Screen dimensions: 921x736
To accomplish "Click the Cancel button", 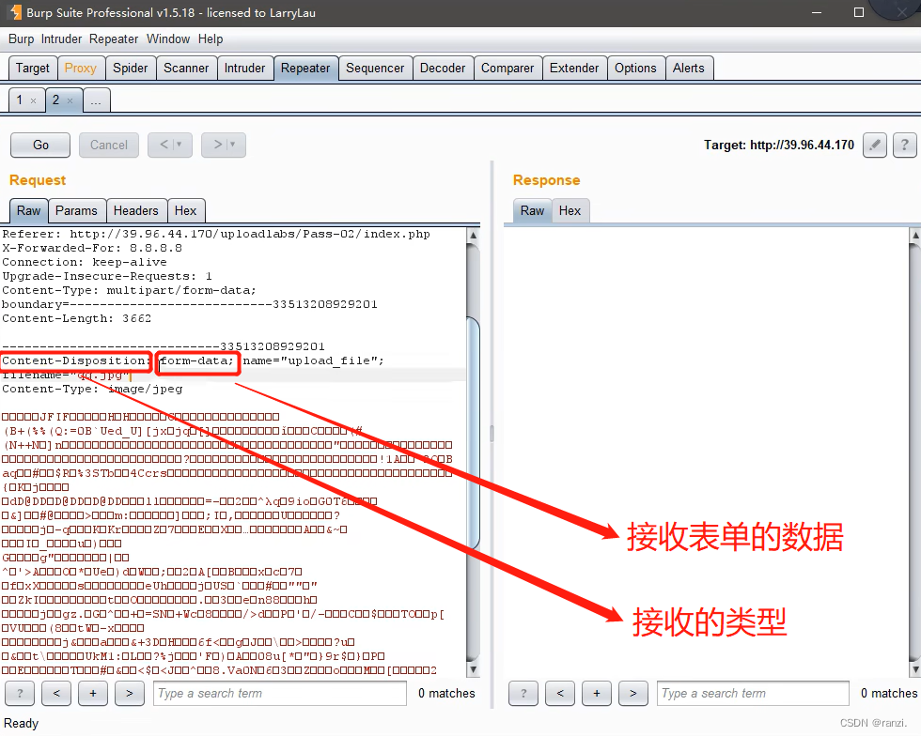I will pyautogui.click(x=109, y=145).
